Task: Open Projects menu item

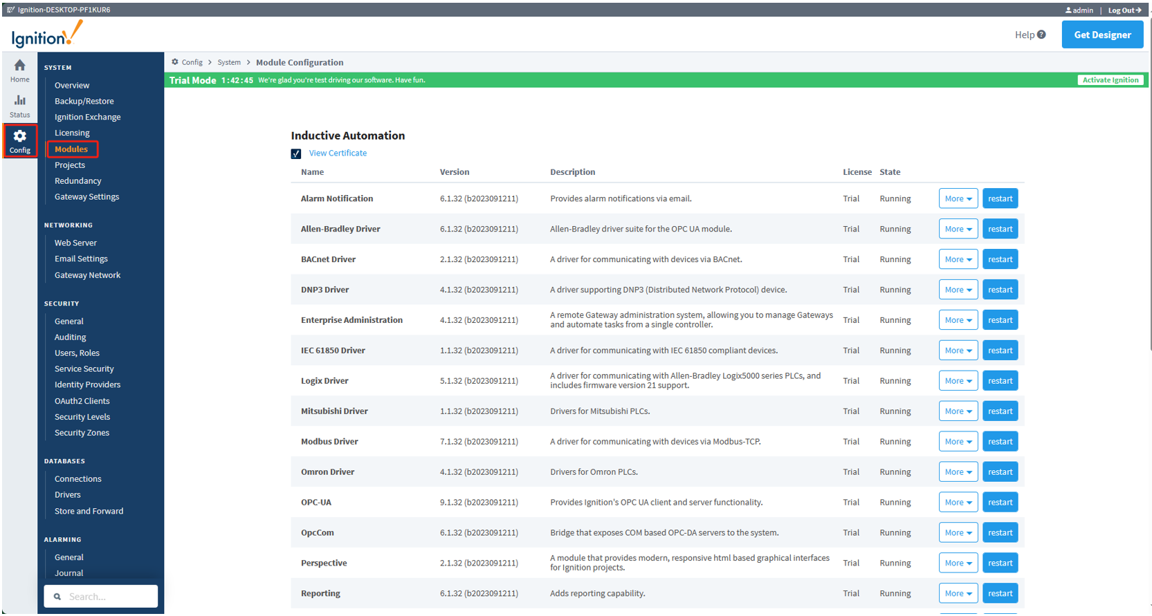Action: click(70, 165)
